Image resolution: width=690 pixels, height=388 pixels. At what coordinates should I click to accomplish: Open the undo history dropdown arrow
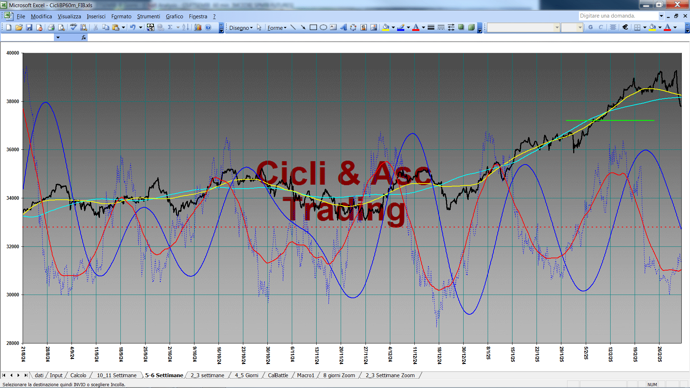pyautogui.click(x=141, y=27)
